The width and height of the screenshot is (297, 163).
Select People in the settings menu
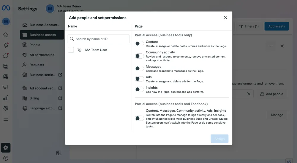click(35, 45)
